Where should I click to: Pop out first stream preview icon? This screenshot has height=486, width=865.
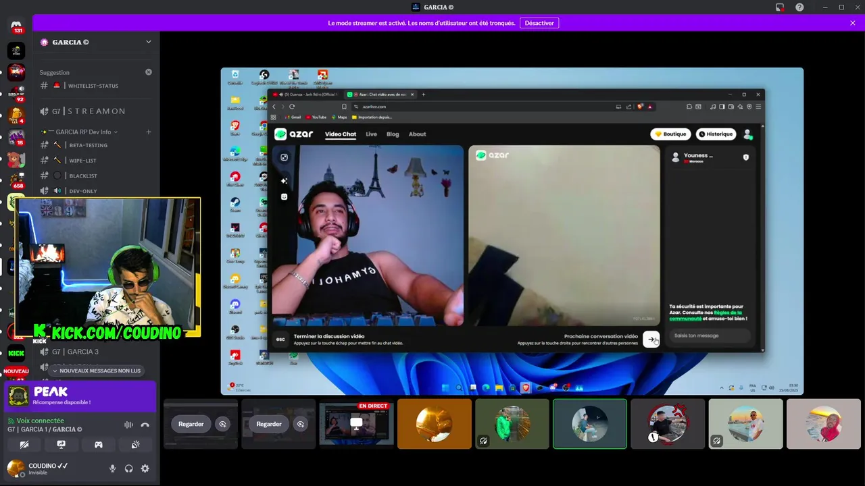pos(222,424)
